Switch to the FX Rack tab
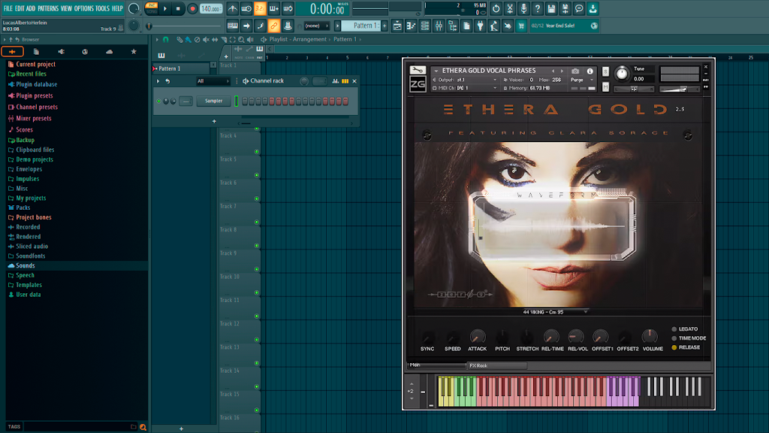This screenshot has height=433, width=769. pyautogui.click(x=497, y=366)
